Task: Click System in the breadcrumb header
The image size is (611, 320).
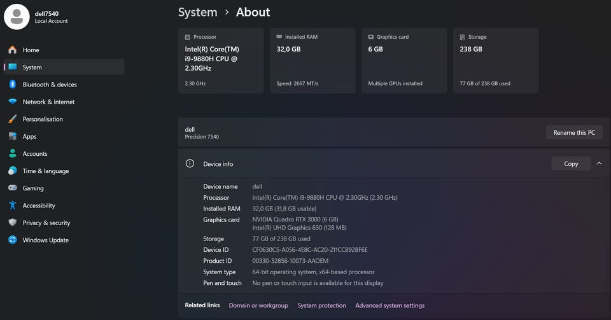Action: [x=197, y=13]
